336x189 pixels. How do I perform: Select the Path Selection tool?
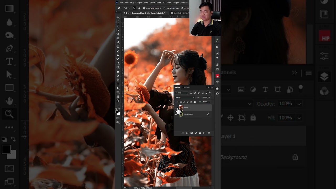[118, 88]
